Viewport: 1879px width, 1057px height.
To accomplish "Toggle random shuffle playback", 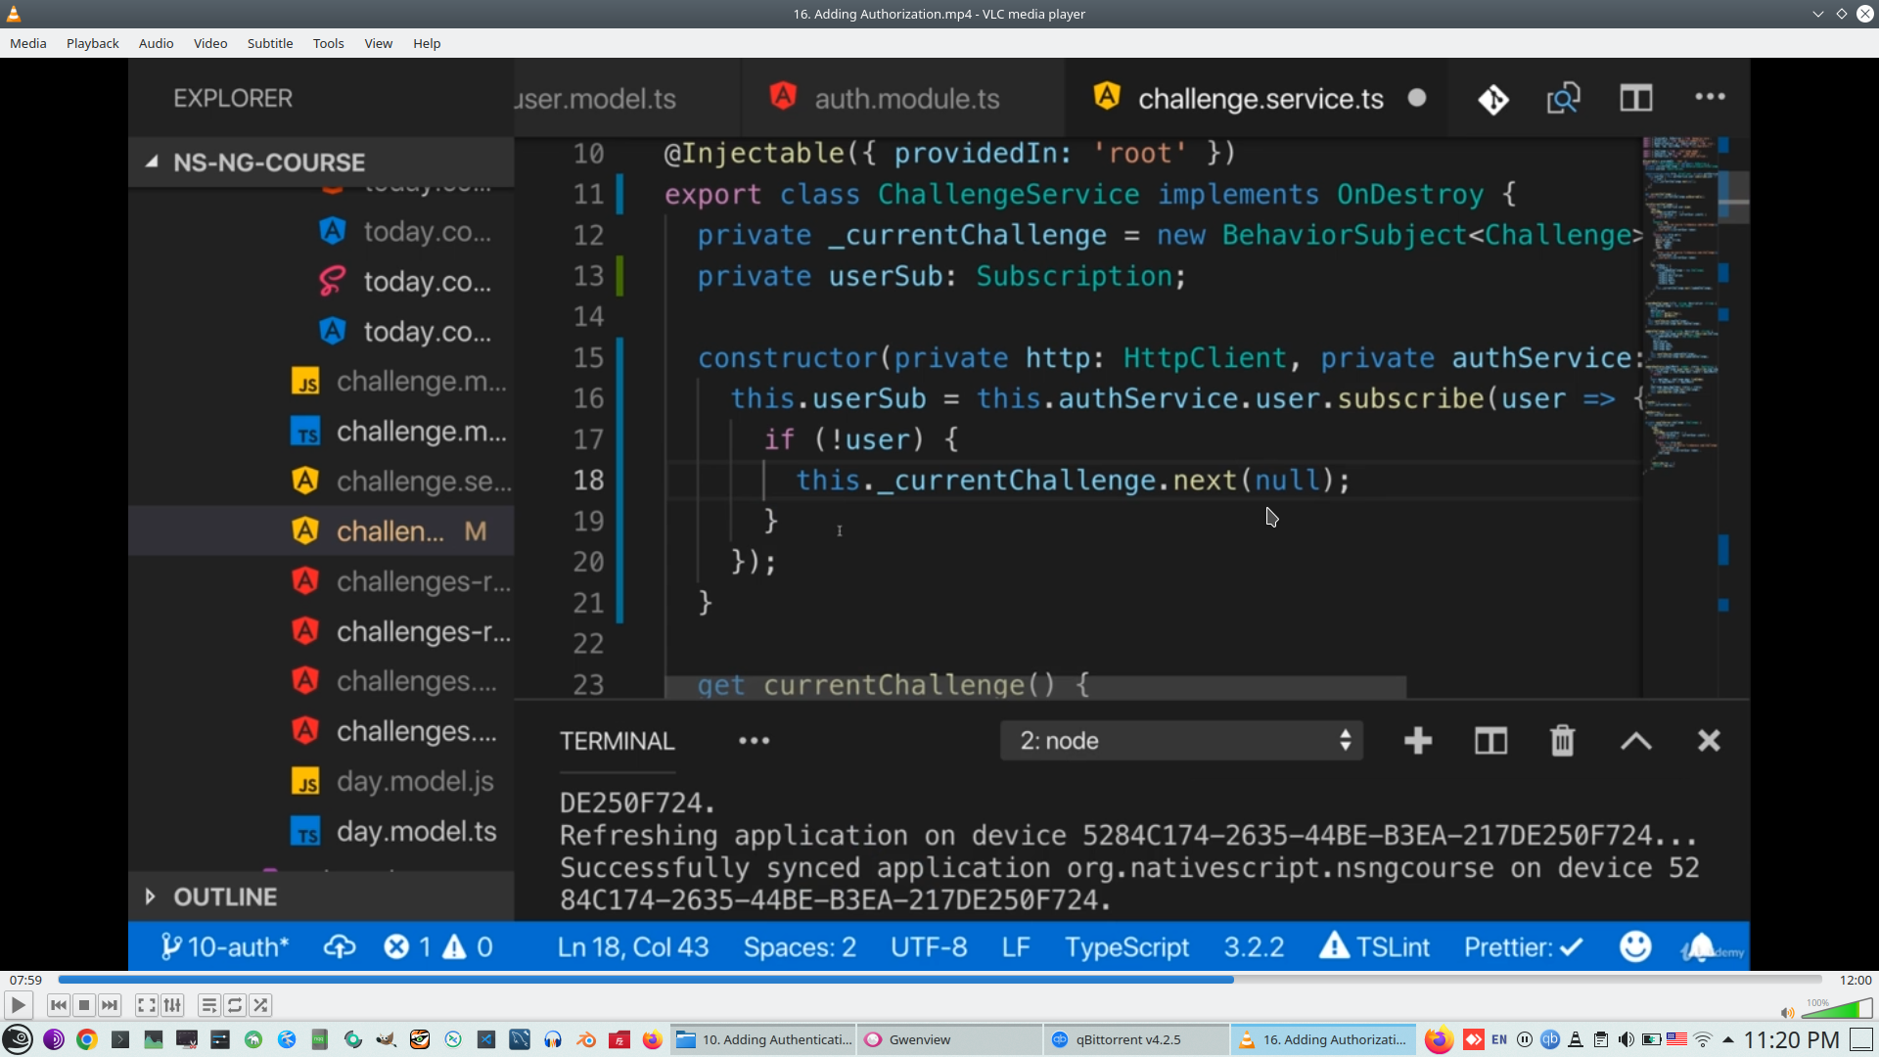I will click(x=260, y=1005).
